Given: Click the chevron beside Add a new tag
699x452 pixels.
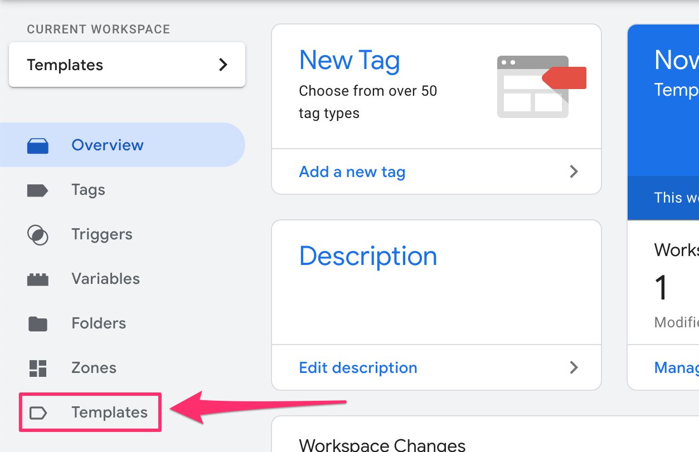Looking at the screenshot, I should (x=574, y=171).
